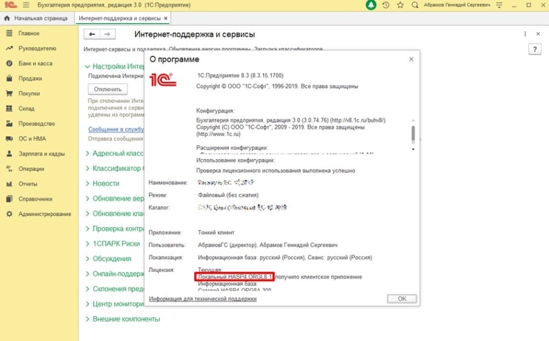
Task: Click the scrollbar thumb in the configuration text box
Action: tap(413, 134)
